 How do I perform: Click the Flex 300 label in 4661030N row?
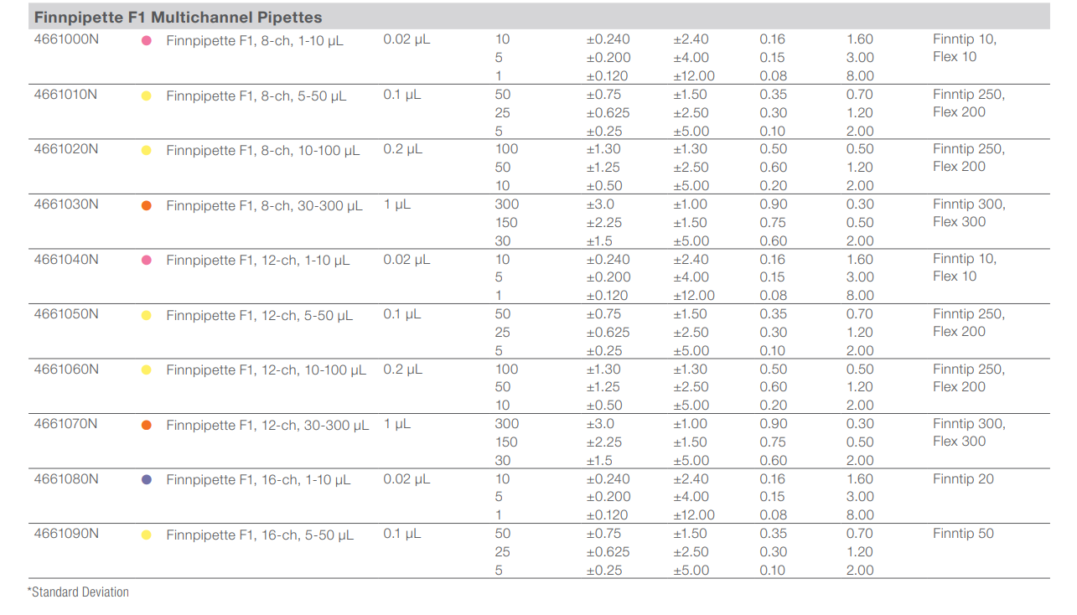(960, 222)
